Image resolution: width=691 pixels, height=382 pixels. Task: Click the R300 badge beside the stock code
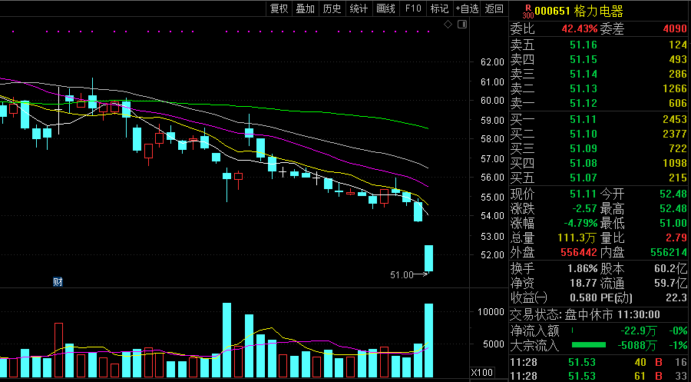coord(527,12)
